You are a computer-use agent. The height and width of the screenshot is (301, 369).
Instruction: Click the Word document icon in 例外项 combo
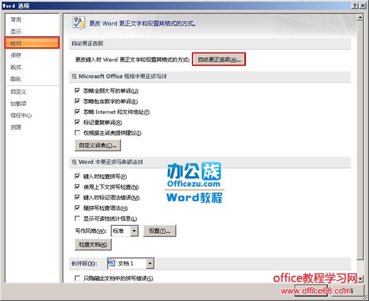(x=111, y=263)
